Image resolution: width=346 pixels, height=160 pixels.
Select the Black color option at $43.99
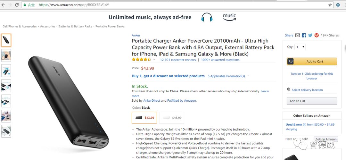tap(144, 118)
